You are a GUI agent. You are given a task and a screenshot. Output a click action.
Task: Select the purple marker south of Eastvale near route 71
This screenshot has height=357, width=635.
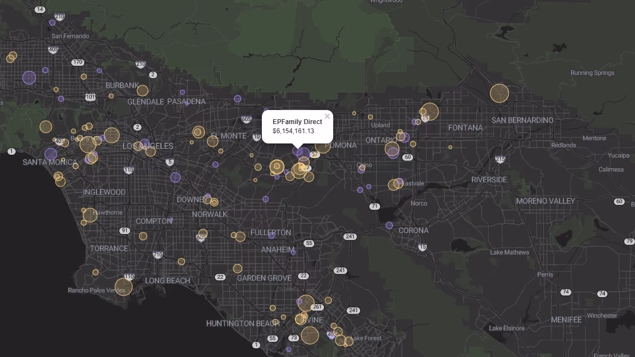pos(360,190)
